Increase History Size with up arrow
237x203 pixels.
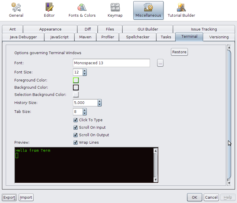[99, 101]
